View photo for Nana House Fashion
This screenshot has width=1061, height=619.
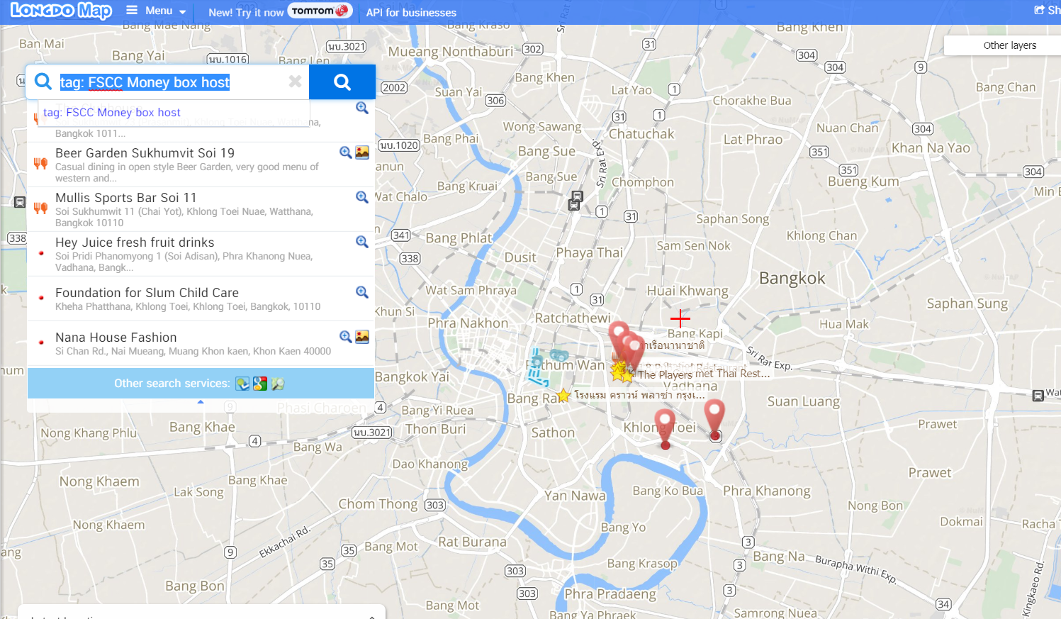pyautogui.click(x=362, y=337)
